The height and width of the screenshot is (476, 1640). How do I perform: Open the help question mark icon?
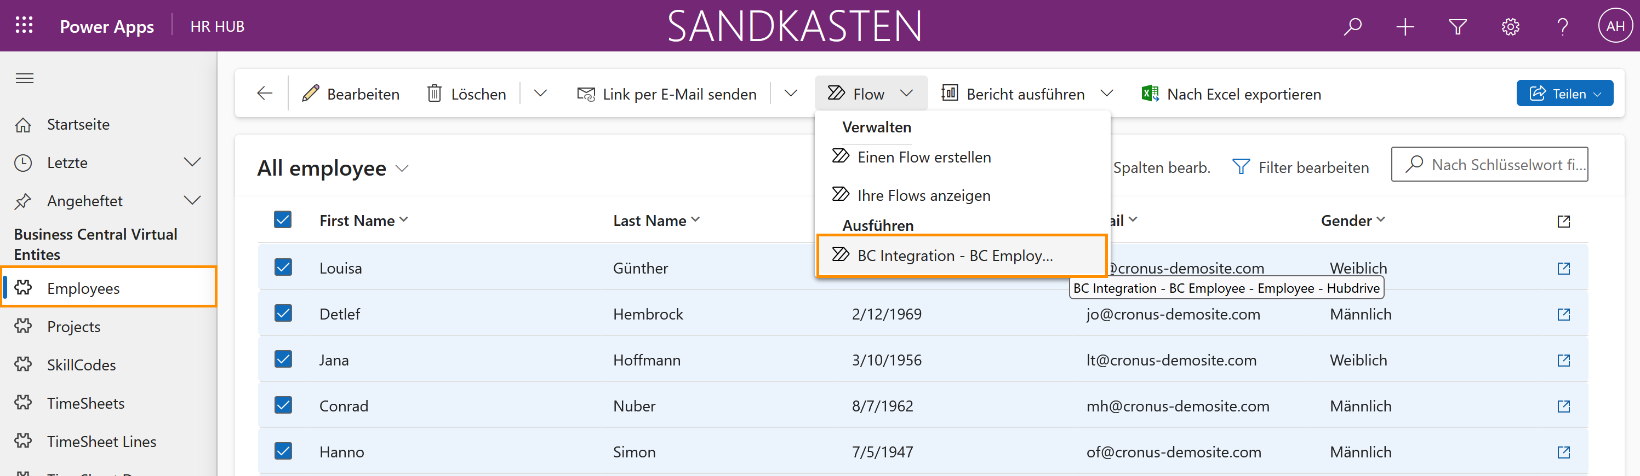click(1562, 26)
